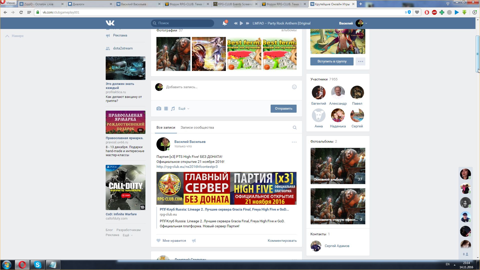Show hidden tray icons arrow
This screenshot has width=480, height=270.
point(455,265)
